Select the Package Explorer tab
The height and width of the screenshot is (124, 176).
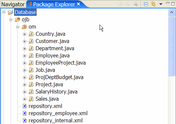click(x=54, y=4)
